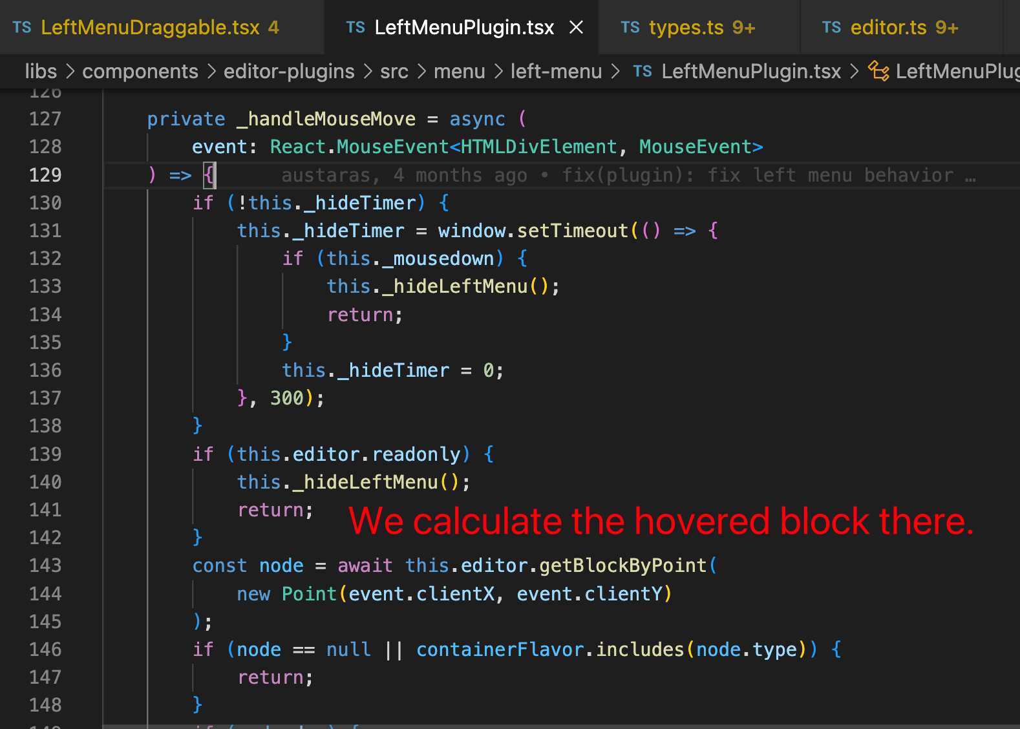Click the chevron after 'left-menu' in breadcrumb
This screenshot has height=729, width=1020.
(x=615, y=71)
